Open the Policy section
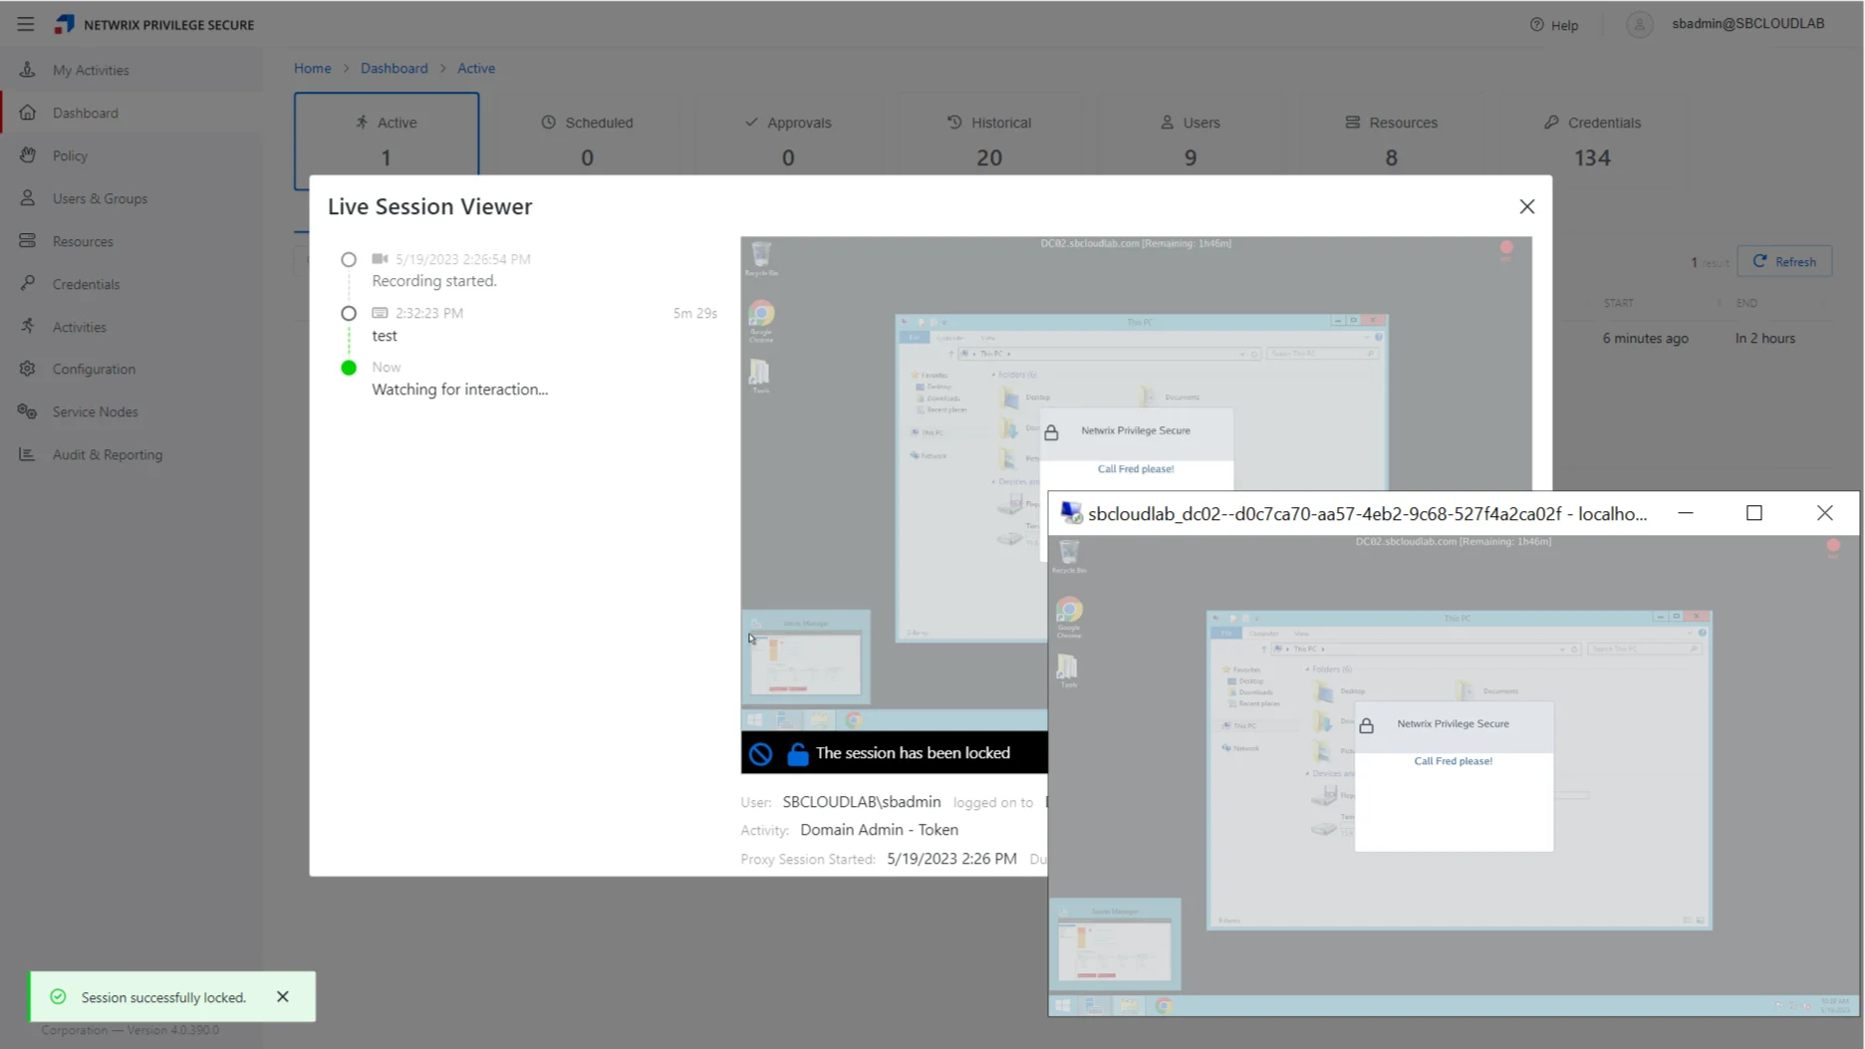Image resolution: width=1865 pixels, height=1049 pixels. click(x=70, y=155)
